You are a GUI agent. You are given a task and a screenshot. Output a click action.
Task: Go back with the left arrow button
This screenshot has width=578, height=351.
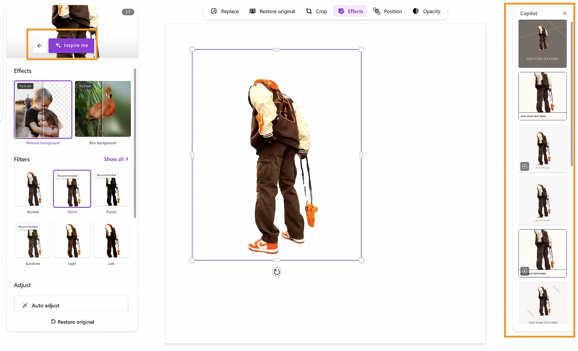pyautogui.click(x=40, y=46)
